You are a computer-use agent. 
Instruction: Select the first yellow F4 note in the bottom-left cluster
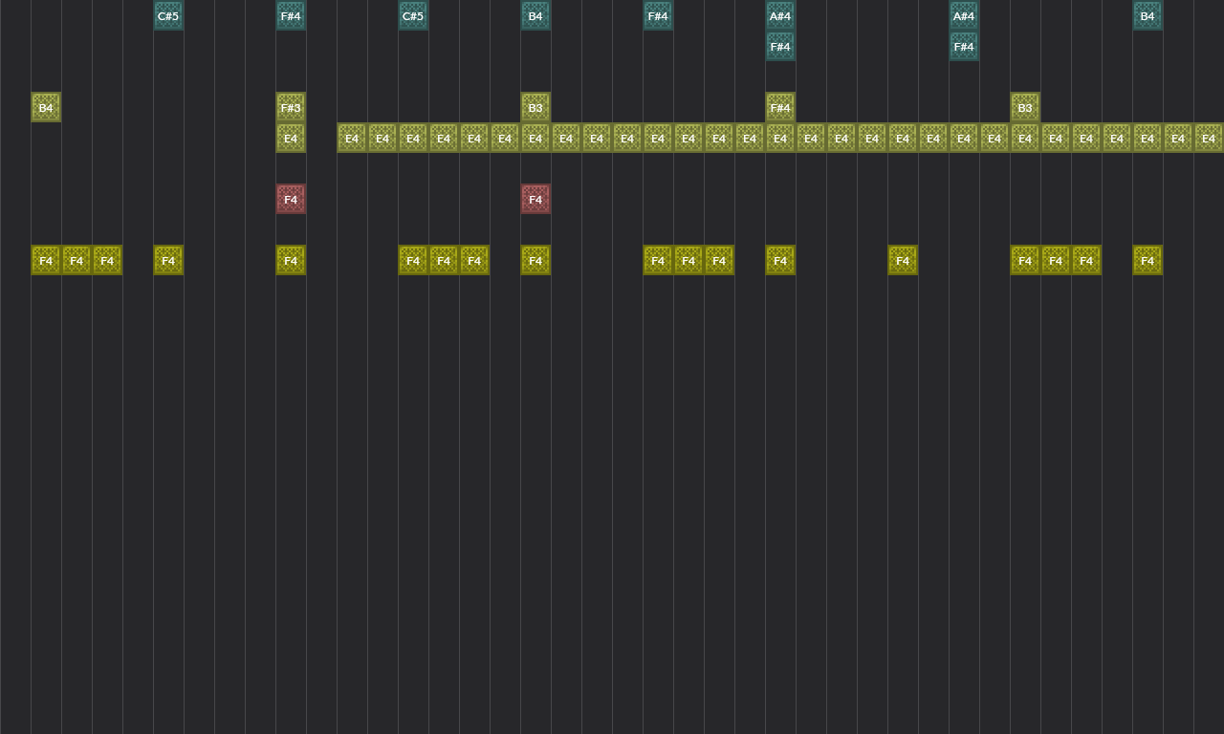(x=45, y=260)
